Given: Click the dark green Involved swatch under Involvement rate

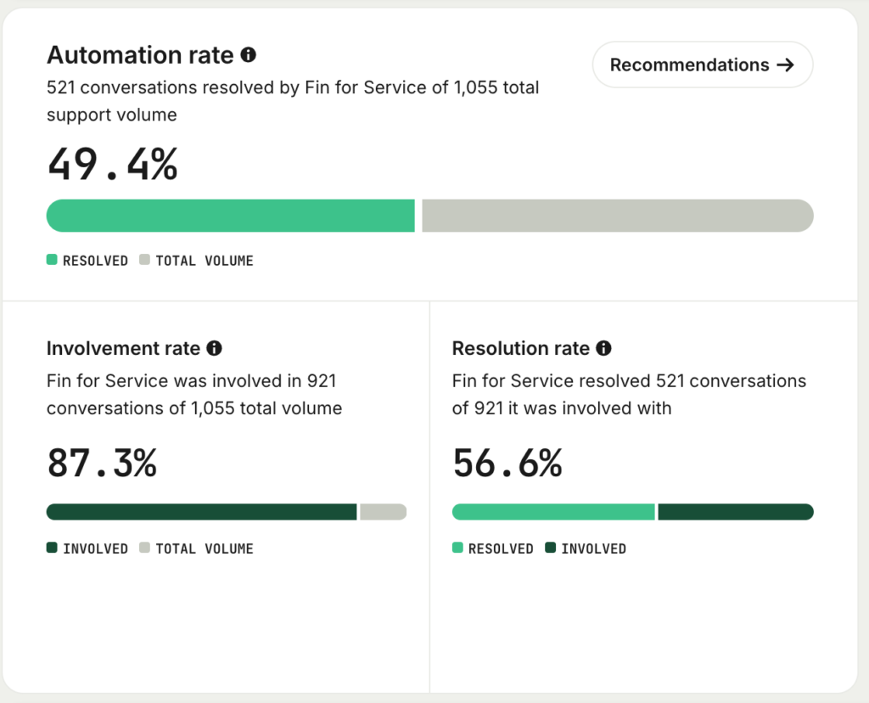Looking at the screenshot, I should 52,548.
